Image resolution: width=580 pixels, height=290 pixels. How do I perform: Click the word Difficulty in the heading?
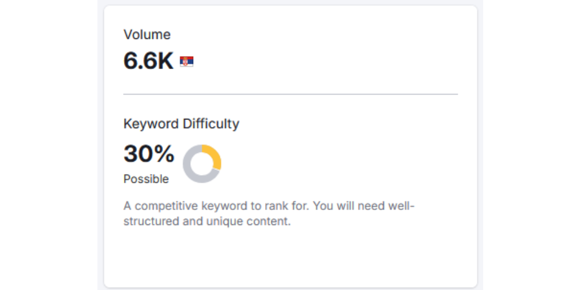(x=211, y=124)
